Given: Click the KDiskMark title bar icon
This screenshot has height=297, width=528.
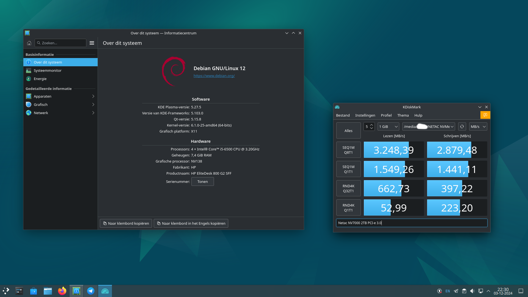Looking at the screenshot, I should coord(337,107).
